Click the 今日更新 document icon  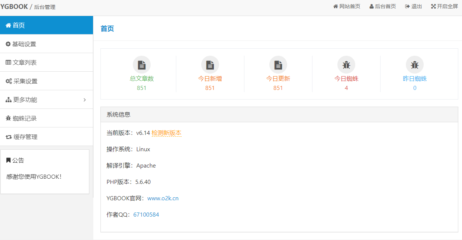coord(278,64)
